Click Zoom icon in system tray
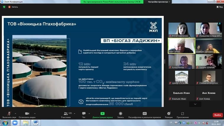 [184, 123]
